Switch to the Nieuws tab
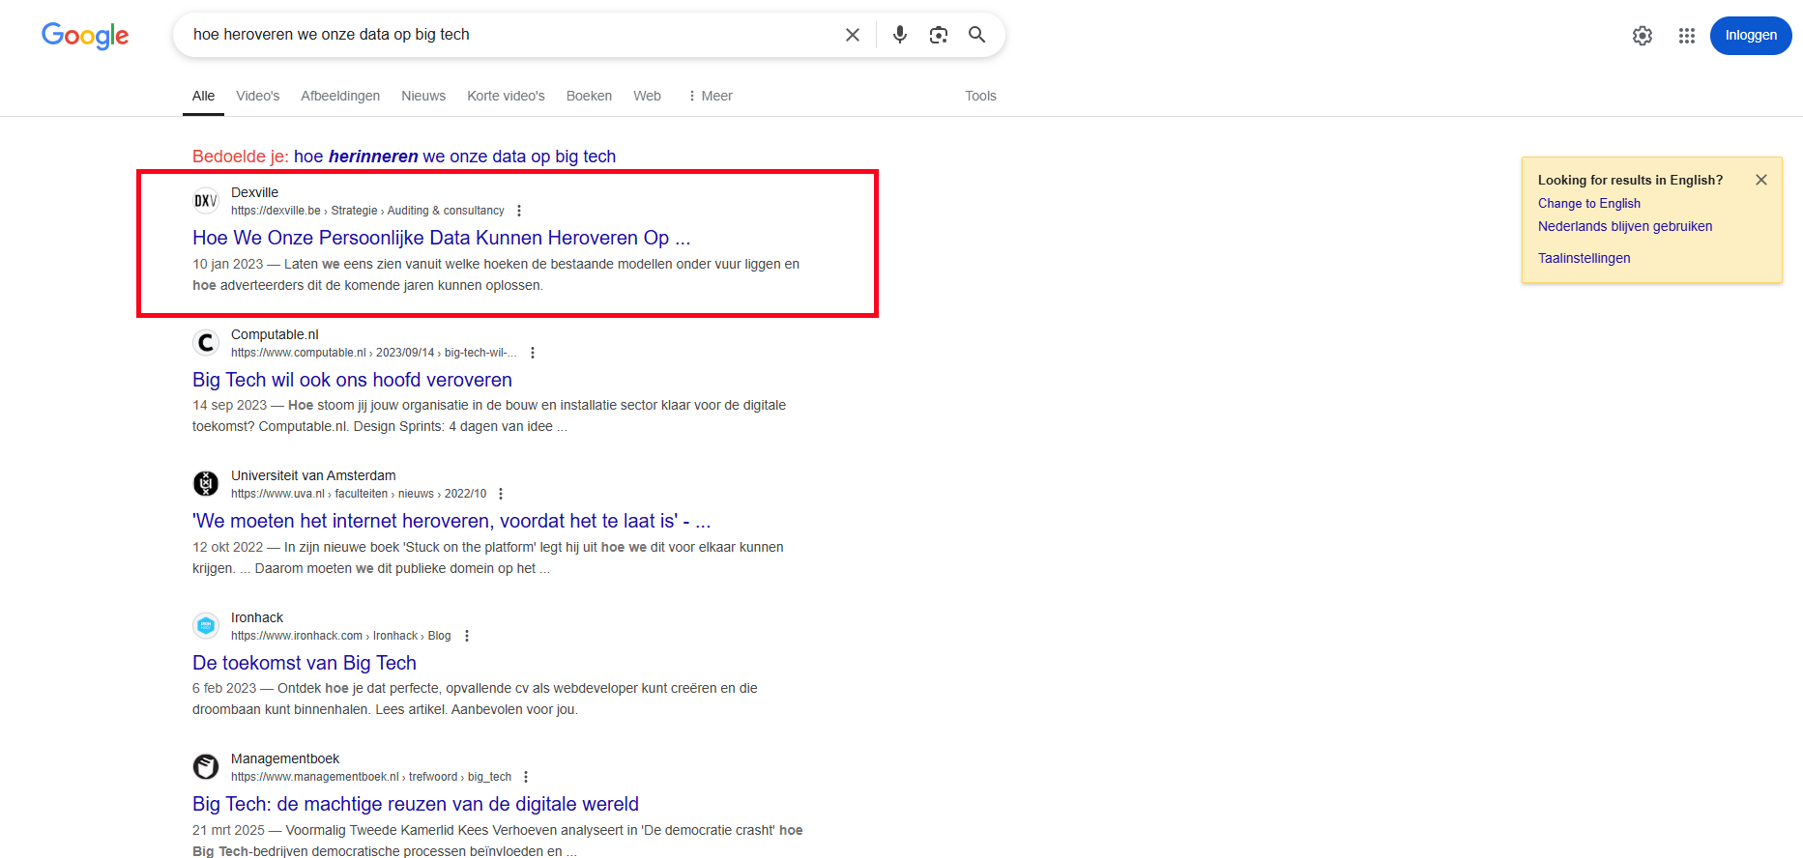The width and height of the screenshot is (1803, 858). coord(423,96)
